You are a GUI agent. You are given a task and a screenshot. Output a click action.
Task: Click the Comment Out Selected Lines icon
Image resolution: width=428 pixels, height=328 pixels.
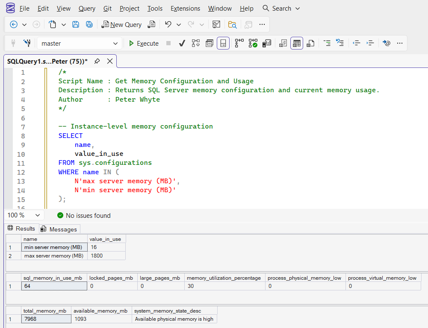coord(327,43)
